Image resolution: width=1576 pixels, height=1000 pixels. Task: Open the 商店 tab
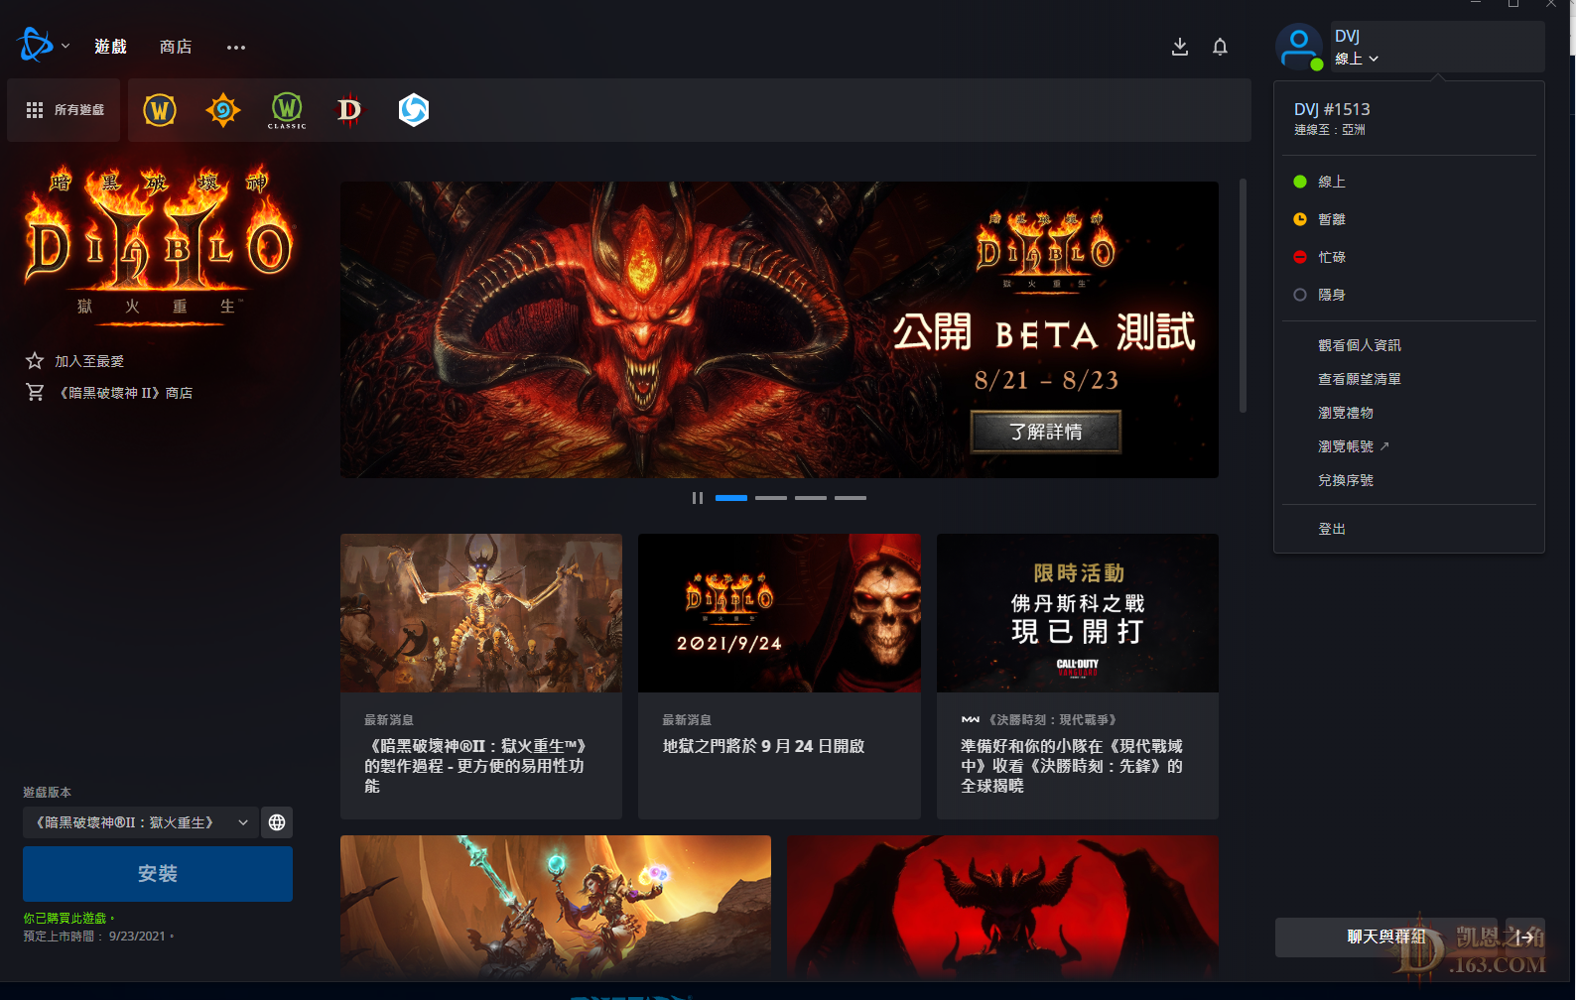pyautogui.click(x=176, y=47)
